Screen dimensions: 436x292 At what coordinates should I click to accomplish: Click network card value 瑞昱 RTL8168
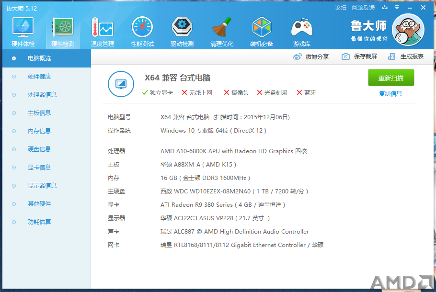click(242, 245)
